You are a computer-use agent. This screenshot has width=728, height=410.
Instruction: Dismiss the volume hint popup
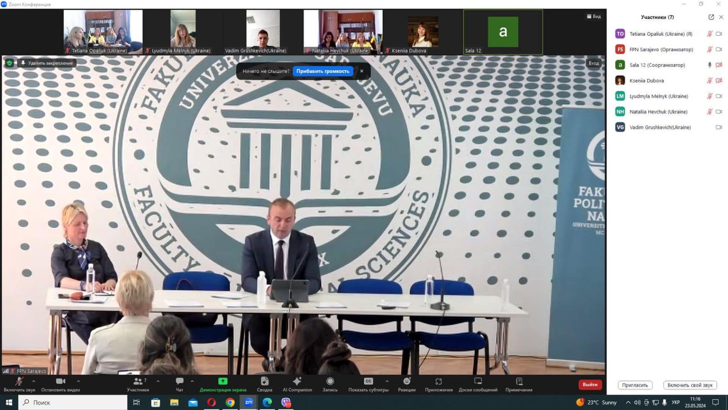pyautogui.click(x=362, y=71)
